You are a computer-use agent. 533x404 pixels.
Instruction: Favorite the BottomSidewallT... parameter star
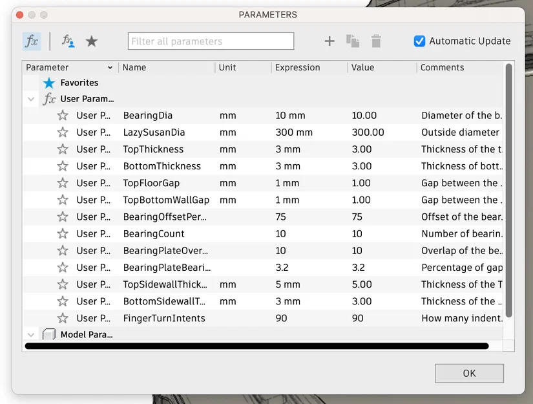(63, 301)
